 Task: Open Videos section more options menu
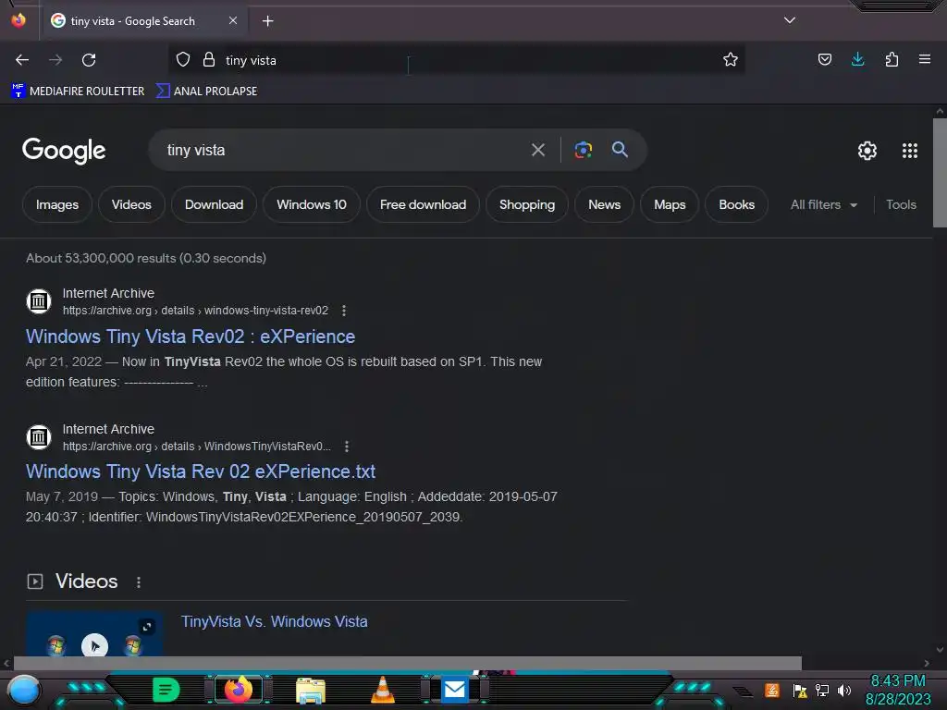pos(139,582)
